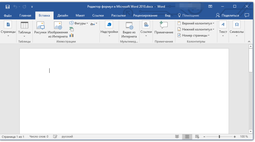Switch to the Рецензирование tab
This screenshot has width=255, height=142.
[145, 16]
